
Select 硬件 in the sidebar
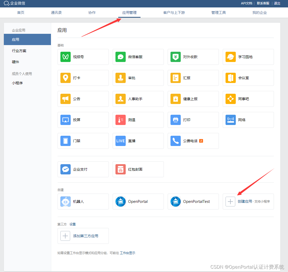pos(15,62)
